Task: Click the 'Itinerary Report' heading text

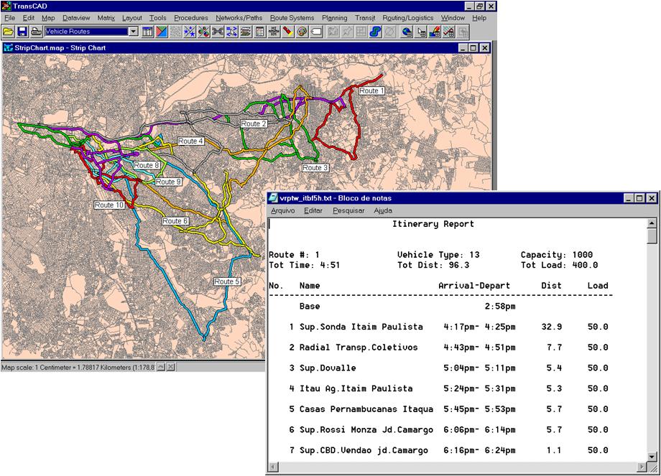Action: [433, 224]
